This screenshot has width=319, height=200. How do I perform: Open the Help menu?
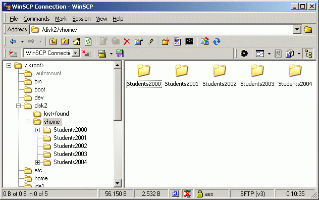pos(118,19)
